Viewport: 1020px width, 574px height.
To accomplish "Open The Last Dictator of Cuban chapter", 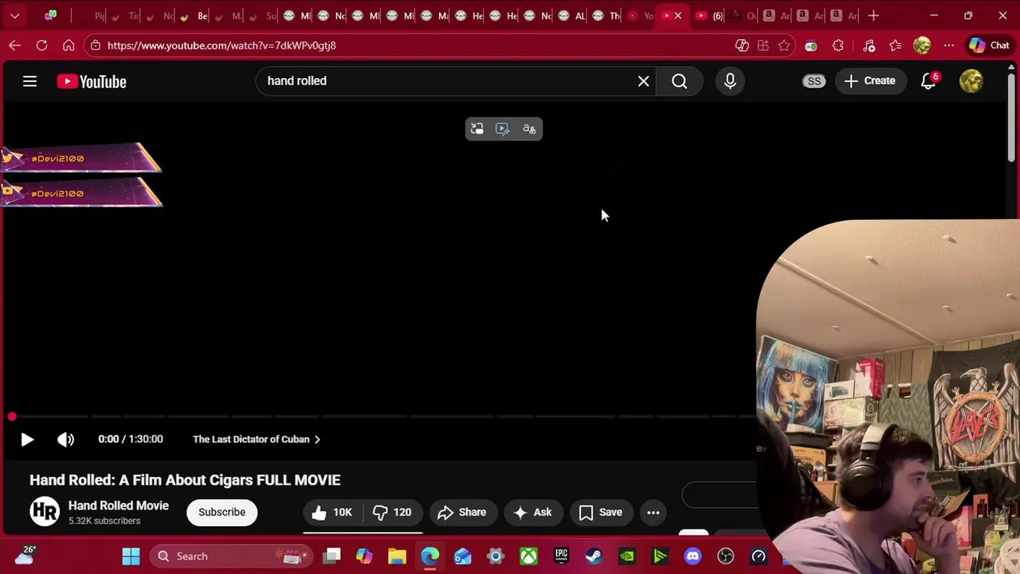I will coord(257,439).
